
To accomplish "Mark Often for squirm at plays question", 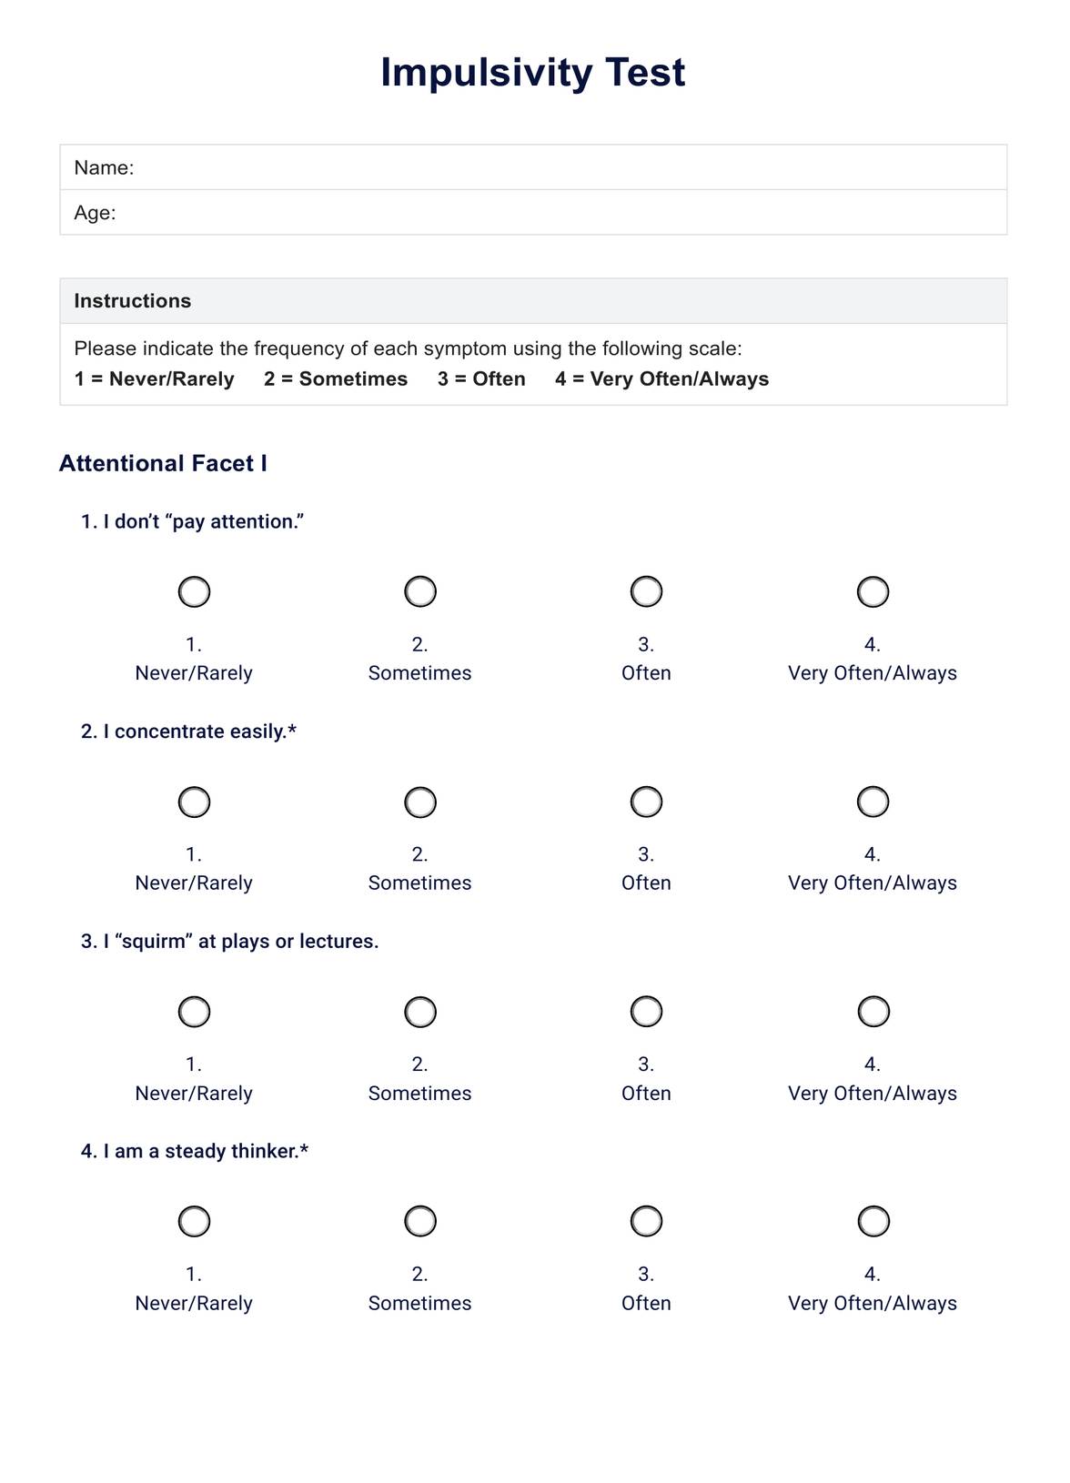I will (x=646, y=1012).
